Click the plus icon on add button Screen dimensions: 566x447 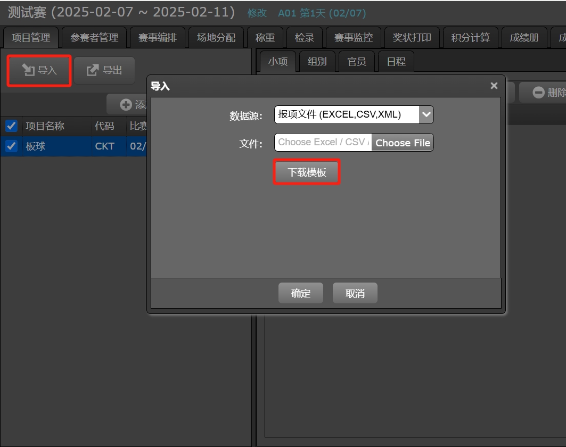pyautogui.click(x=126, y=105)
